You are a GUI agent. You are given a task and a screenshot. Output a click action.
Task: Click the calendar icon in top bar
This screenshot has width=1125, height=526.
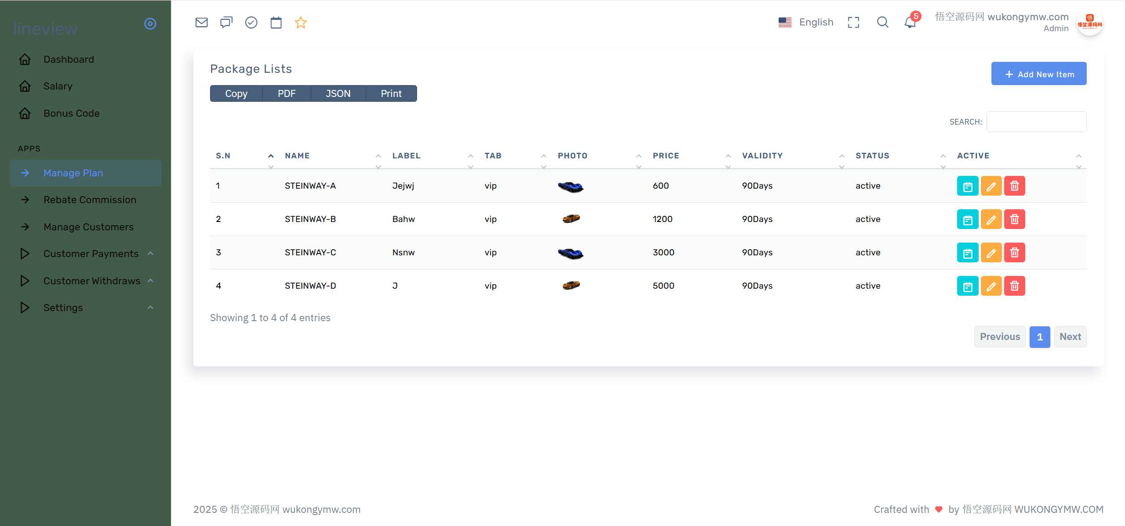coord(276,22)
